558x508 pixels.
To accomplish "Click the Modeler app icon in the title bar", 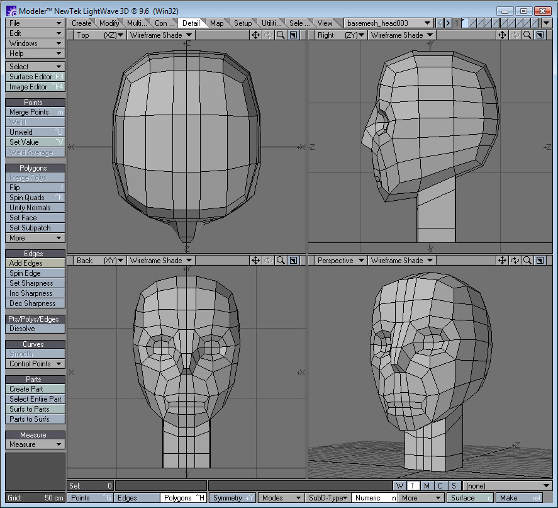I will [x=11, y=11].
